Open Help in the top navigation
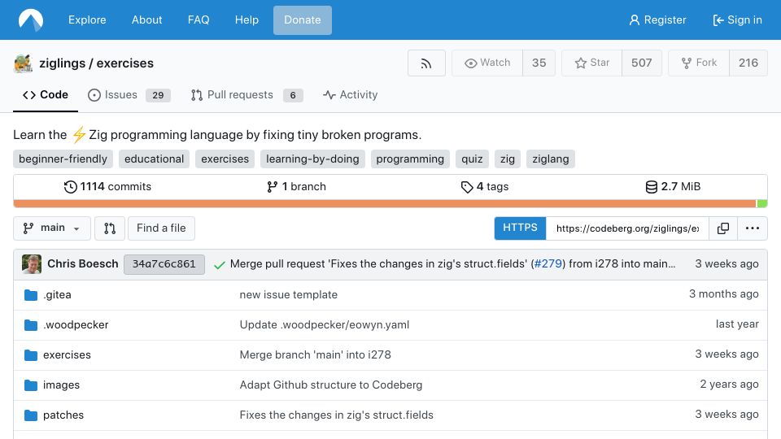The image size is (781, 439). 247,20
